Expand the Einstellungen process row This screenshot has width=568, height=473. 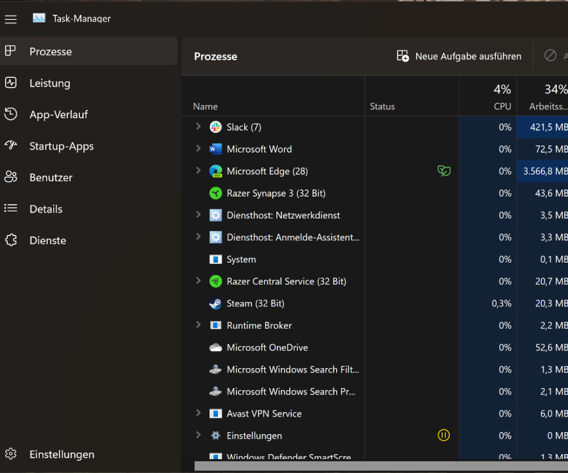[x=198, y=435]
